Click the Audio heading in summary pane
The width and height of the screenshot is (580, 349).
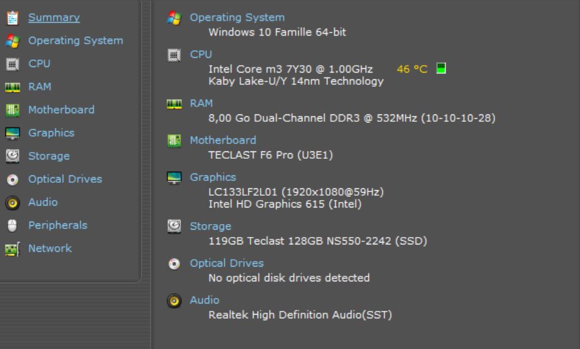(204, 300)
